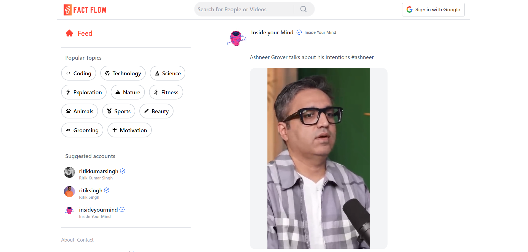Click ritiksingh's profile avatar

pos(69,192)
